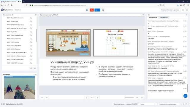
Task: Click headset icon for МБОУ лицей №12
Action: pos(31,32)
